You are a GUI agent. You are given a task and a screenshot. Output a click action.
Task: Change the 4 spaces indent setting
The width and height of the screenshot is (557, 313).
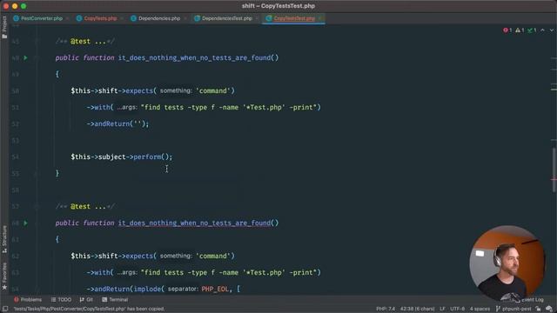(480, 309)
